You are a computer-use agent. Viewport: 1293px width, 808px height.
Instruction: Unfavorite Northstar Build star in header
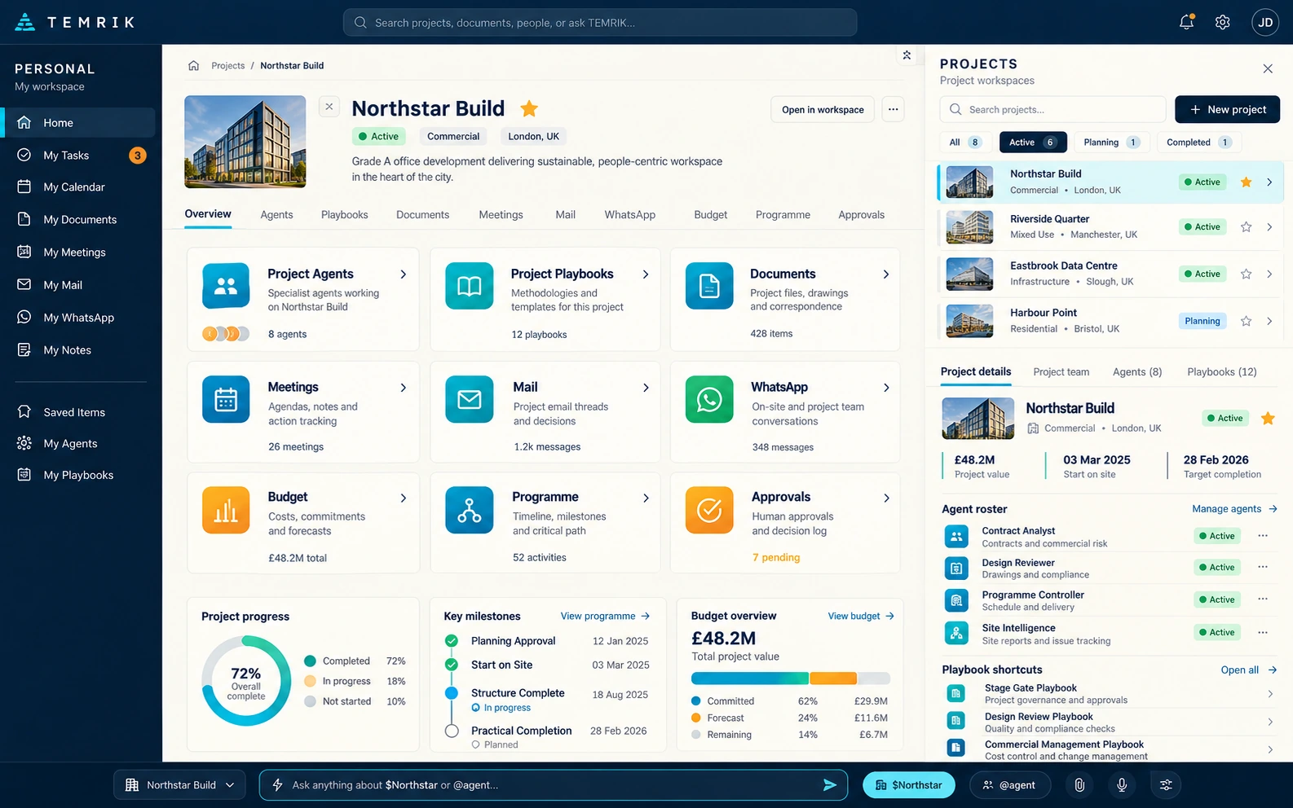[x=529, y=108]
